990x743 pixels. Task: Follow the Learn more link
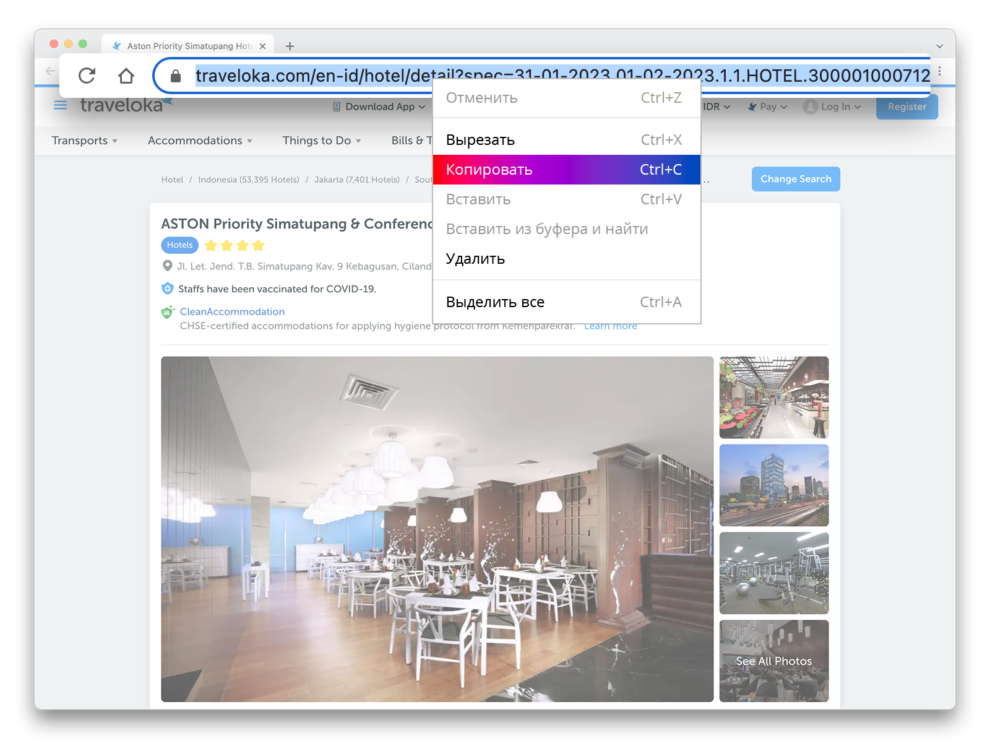611,327
